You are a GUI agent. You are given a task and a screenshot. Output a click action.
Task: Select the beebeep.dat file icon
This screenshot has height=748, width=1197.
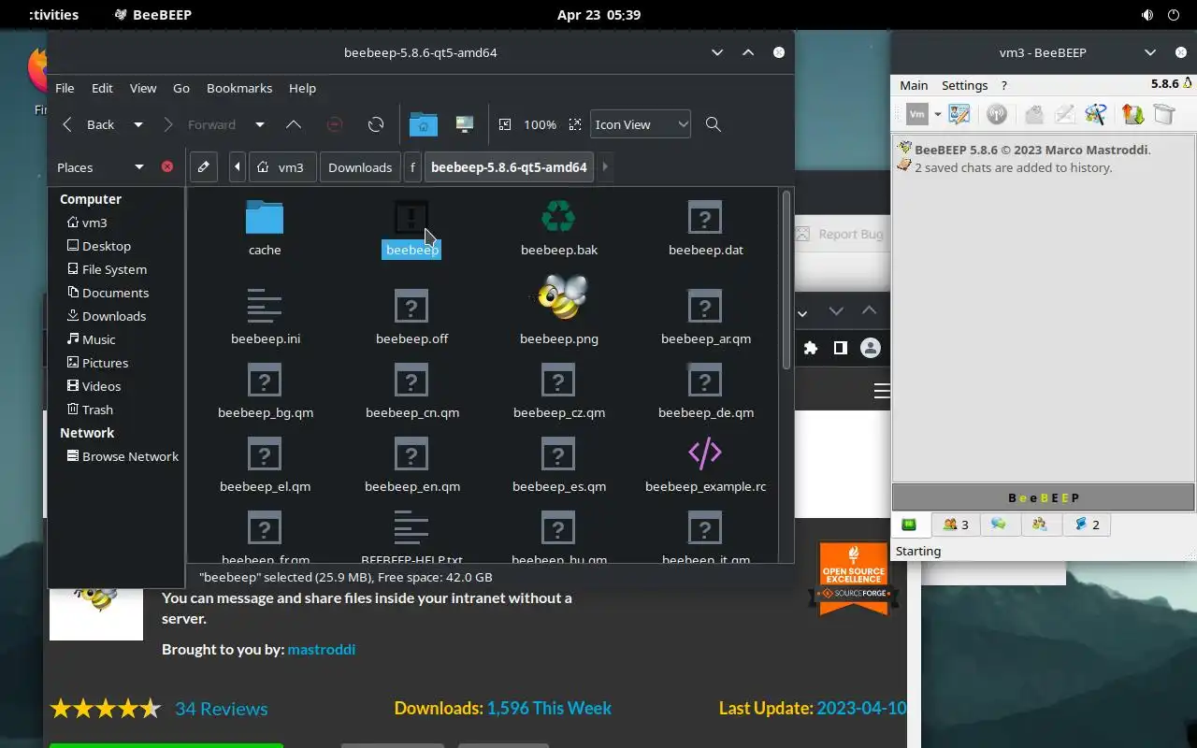pos(705,217)
